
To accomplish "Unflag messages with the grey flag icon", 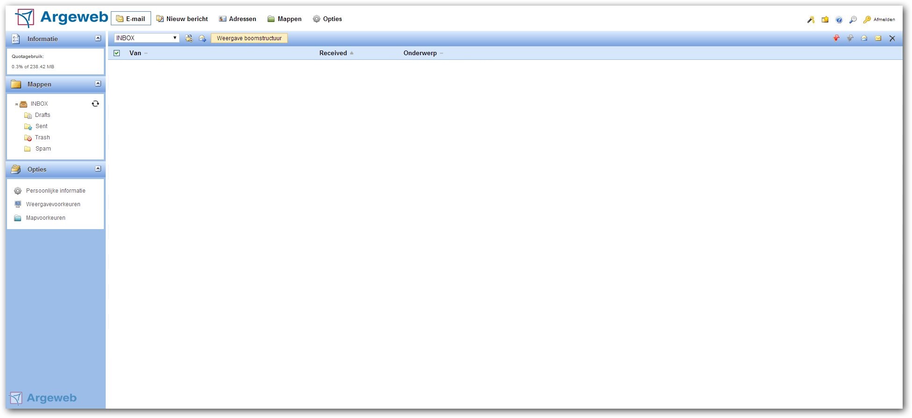I will [850, 38].
